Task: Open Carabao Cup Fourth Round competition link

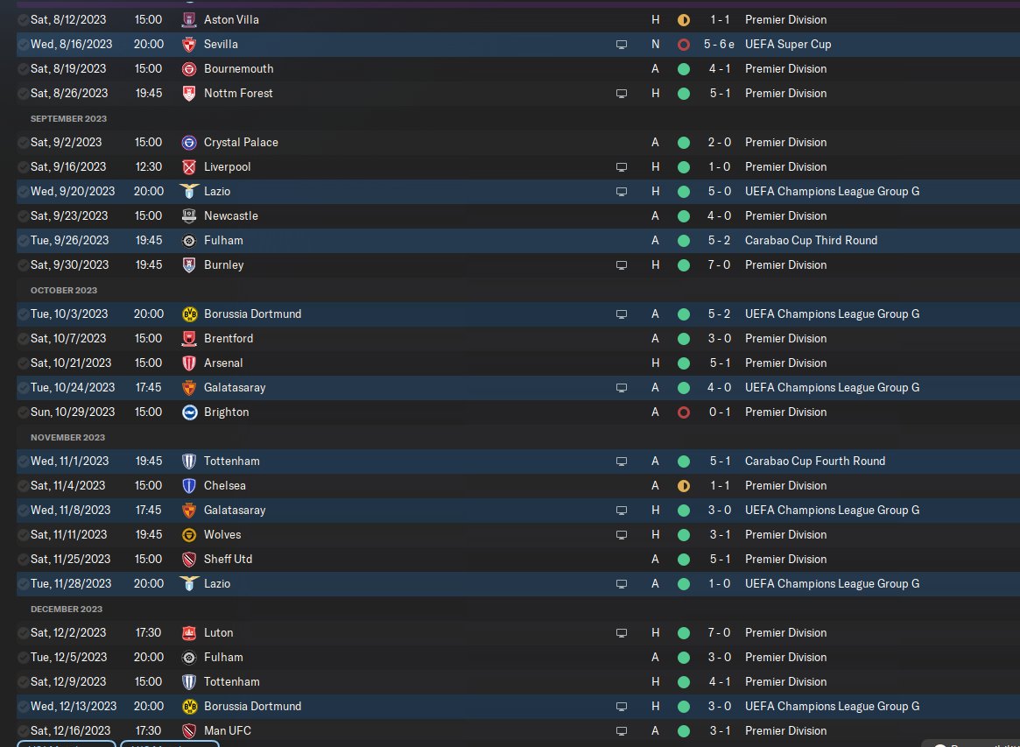Action: point(814,461)
